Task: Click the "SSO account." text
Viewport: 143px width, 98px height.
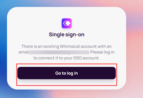Action: tap(87, 58)
